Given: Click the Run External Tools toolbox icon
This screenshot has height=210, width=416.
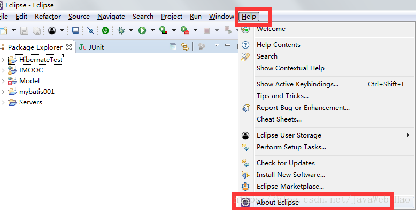Looking at the screenshot, I should point(184,30).
